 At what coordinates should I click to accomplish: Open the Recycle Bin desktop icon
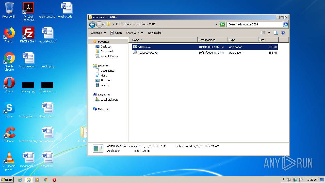pos(9,10)
